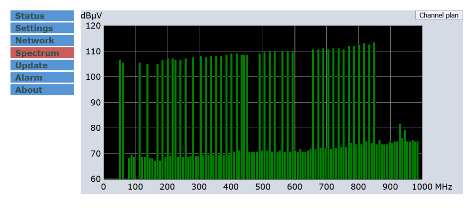Click the 700 label on the frequency axis
The height and width of the screenshot is (213, 473).
click(x=326, y=187)
